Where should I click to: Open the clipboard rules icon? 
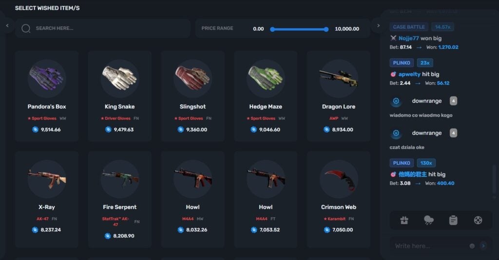click(x=453, y=220)
